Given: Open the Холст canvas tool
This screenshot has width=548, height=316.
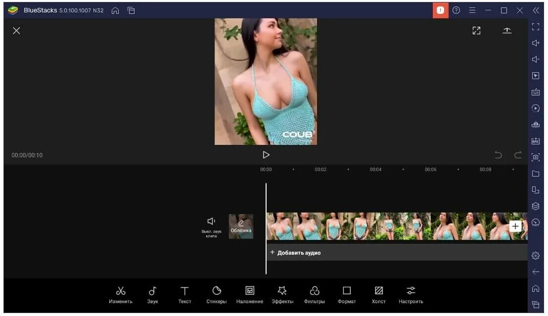Looking at the screenshot, I should (x=378, y=295).
